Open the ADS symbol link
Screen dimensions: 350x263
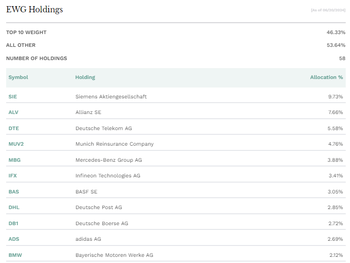(x=14, y=239)
